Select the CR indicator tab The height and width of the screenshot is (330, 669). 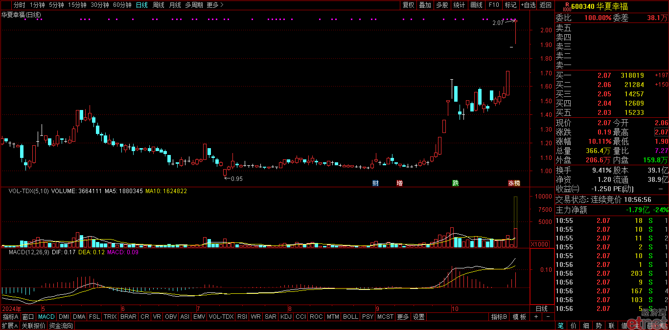tap(145, 317)
